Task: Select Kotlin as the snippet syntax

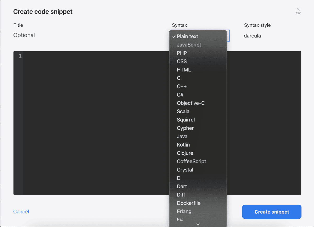Action: (183, 145)
